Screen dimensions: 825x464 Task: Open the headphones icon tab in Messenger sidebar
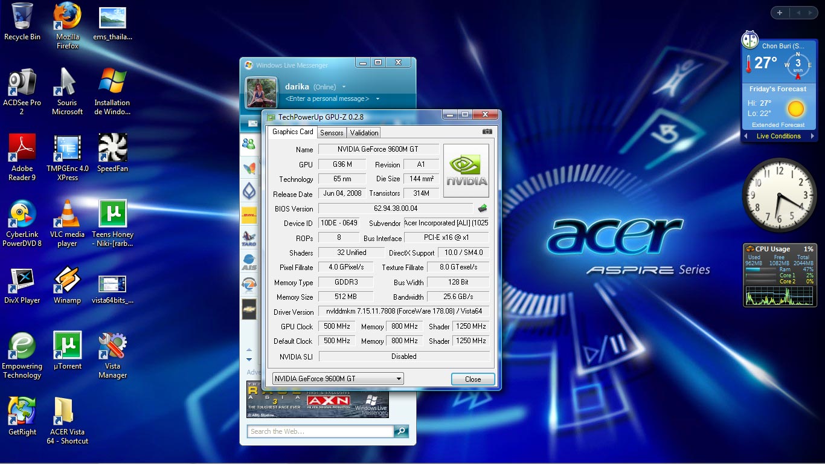(249, 285)
